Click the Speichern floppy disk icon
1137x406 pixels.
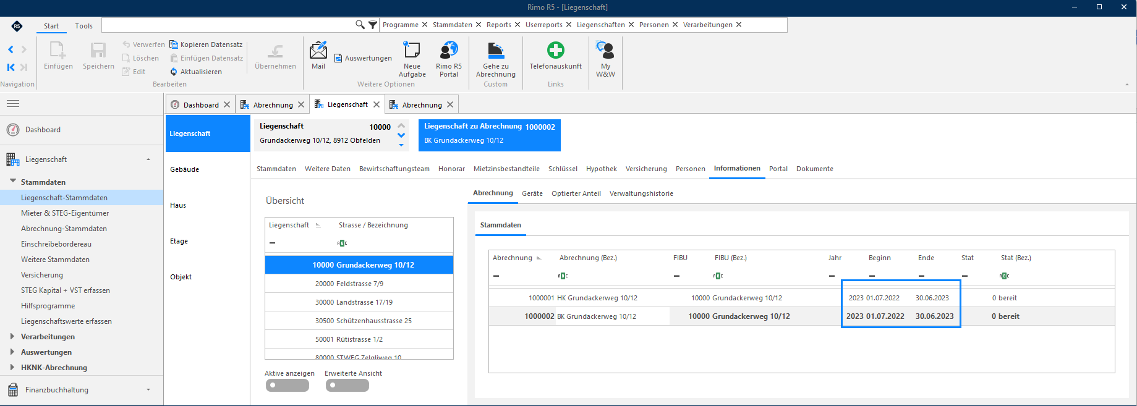98,50
